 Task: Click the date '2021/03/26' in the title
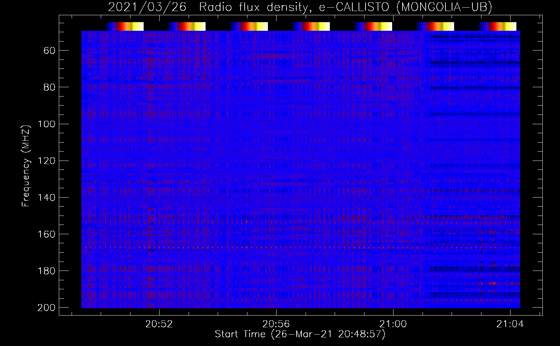147,7
